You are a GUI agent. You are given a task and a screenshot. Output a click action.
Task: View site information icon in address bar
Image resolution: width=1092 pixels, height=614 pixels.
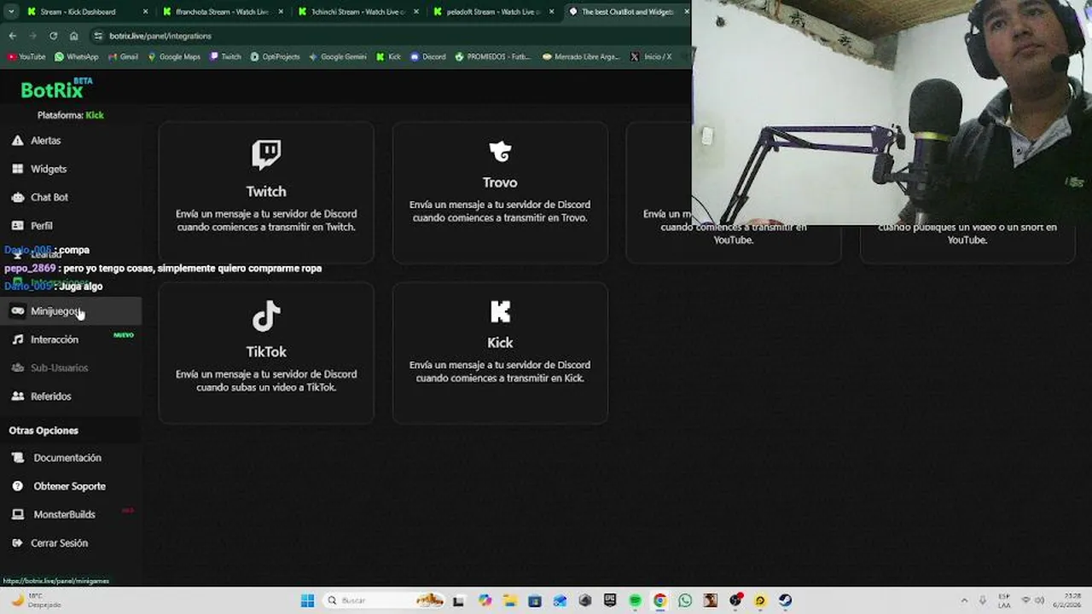coord(98,36)
